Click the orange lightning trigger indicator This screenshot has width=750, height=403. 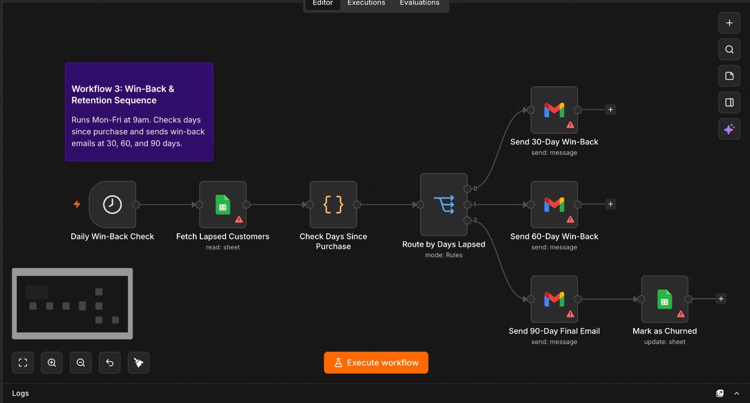77,204
